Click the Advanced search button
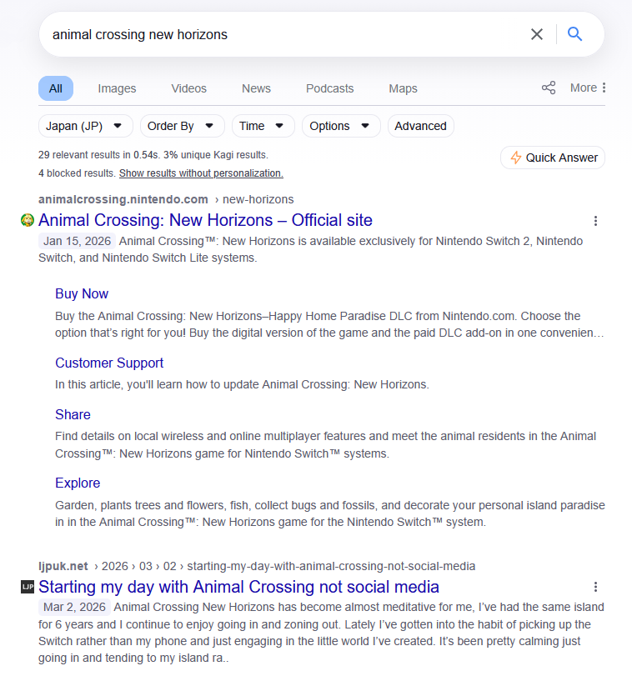This screenshot has height=686, width=632. tap(420, 126)
